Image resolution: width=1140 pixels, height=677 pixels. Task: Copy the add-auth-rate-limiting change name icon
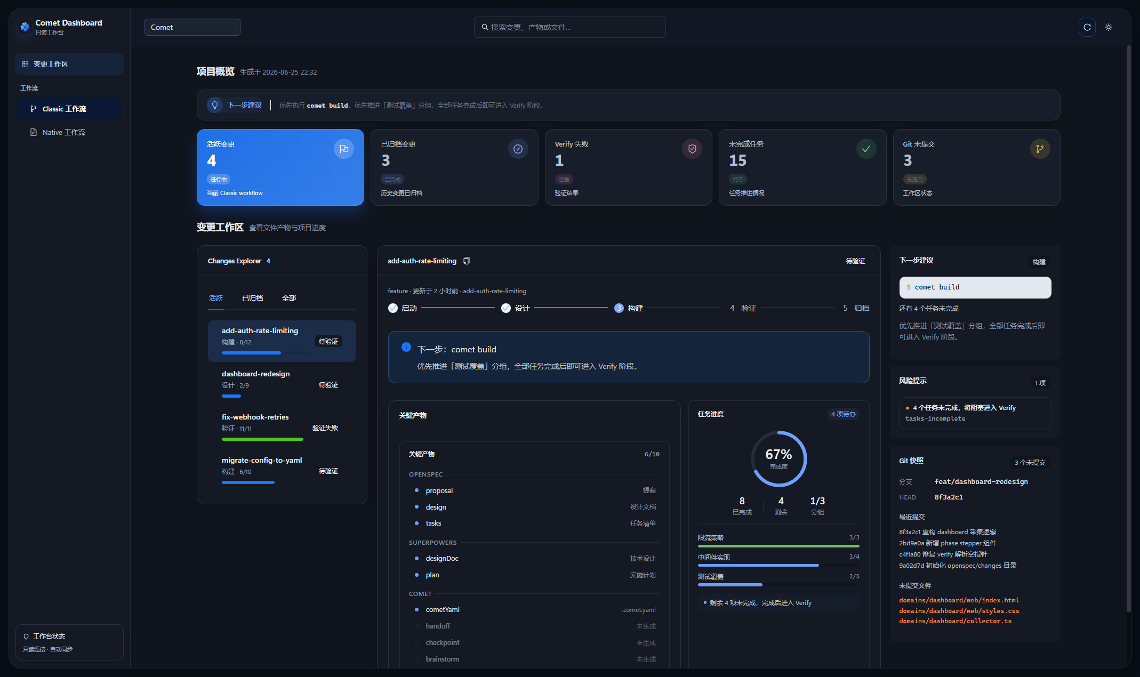point(467,261)
